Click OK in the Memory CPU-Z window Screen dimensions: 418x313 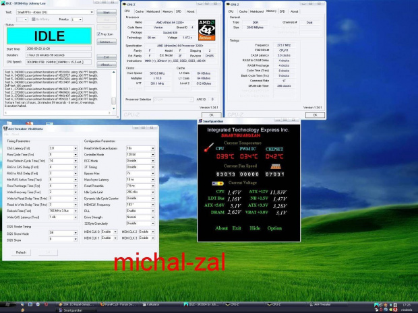315,115
